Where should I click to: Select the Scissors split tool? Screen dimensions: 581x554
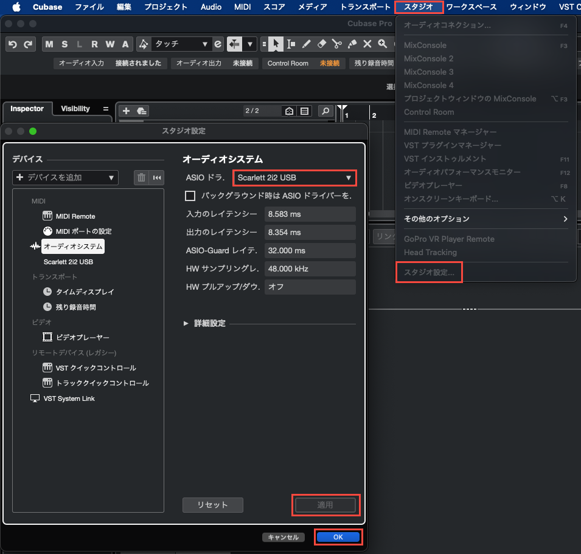[336, 44]
